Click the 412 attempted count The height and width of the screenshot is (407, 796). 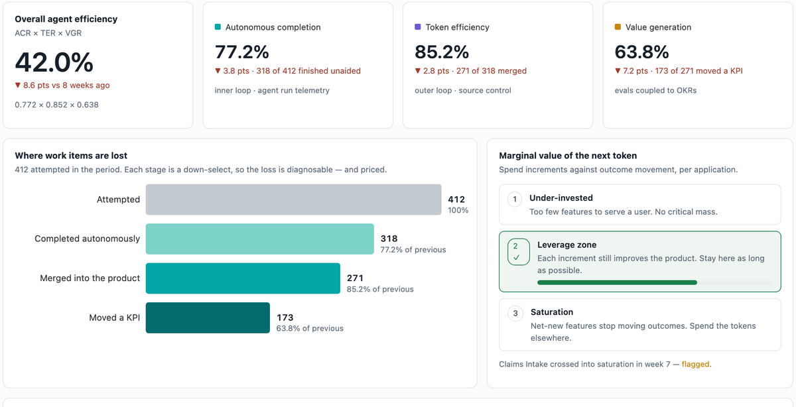(x=456, y=200)
